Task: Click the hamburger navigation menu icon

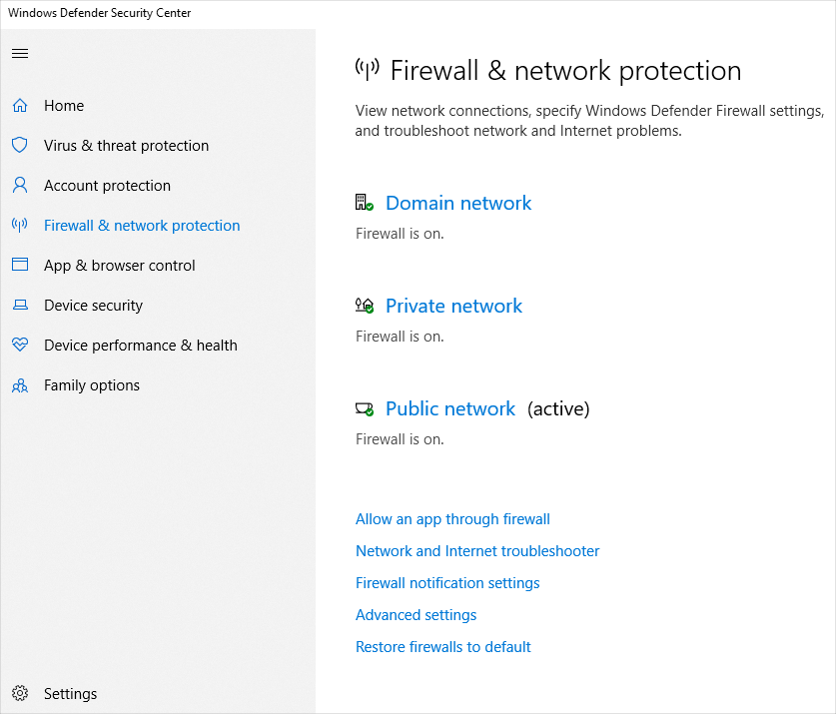Action: (20, 53)
